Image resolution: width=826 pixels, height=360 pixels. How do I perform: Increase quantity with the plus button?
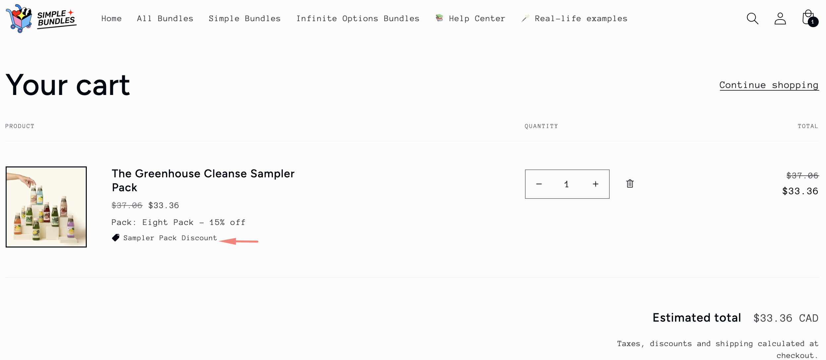point(595,184)
